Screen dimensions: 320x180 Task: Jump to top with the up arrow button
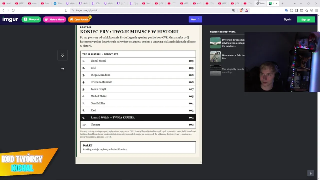point(311,173)
